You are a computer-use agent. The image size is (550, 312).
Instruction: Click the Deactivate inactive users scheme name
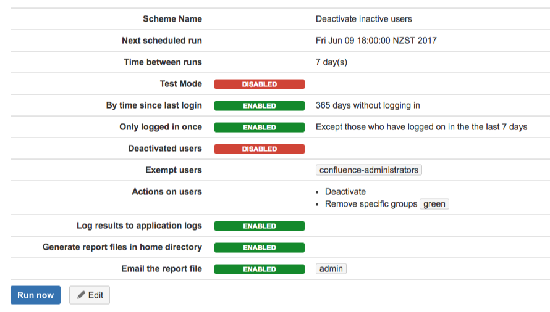pos(364,19)
